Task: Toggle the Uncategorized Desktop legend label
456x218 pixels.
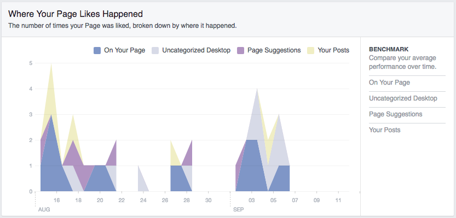Action: pyautogui.click(x=197, y=50)
